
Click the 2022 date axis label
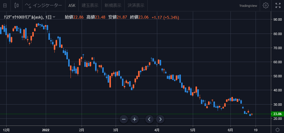46,130
